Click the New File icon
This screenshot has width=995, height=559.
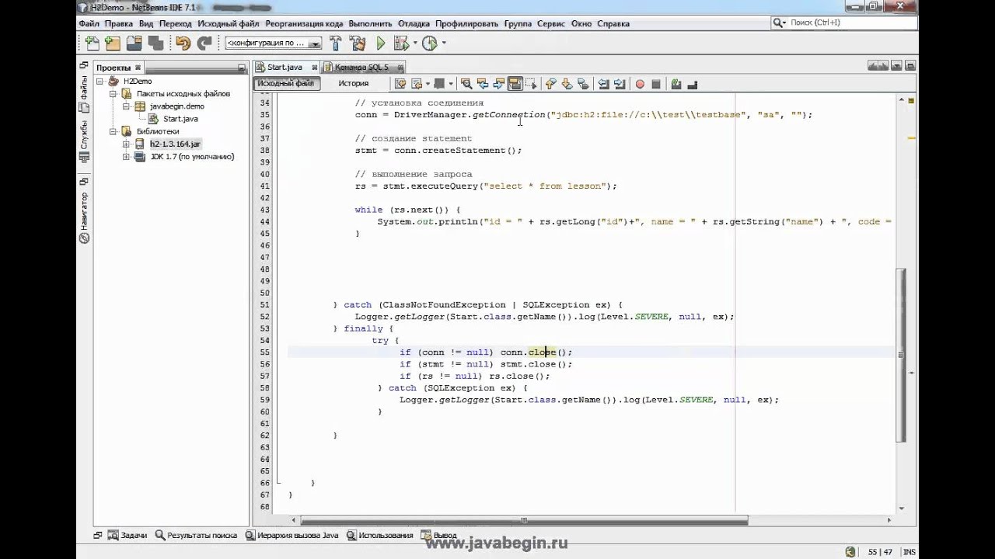[92, 43]
